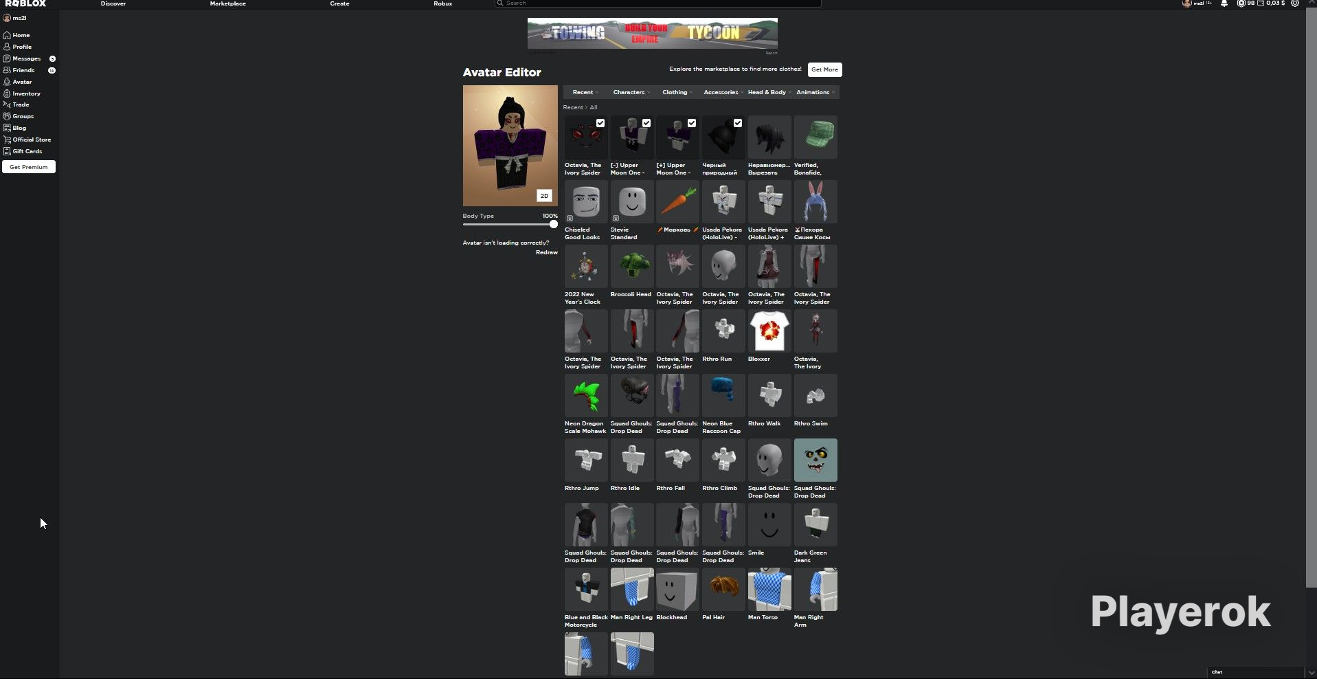Toggle the 2D avatar view button
Screen dimensions: 1317x679
tap(544, 196)
